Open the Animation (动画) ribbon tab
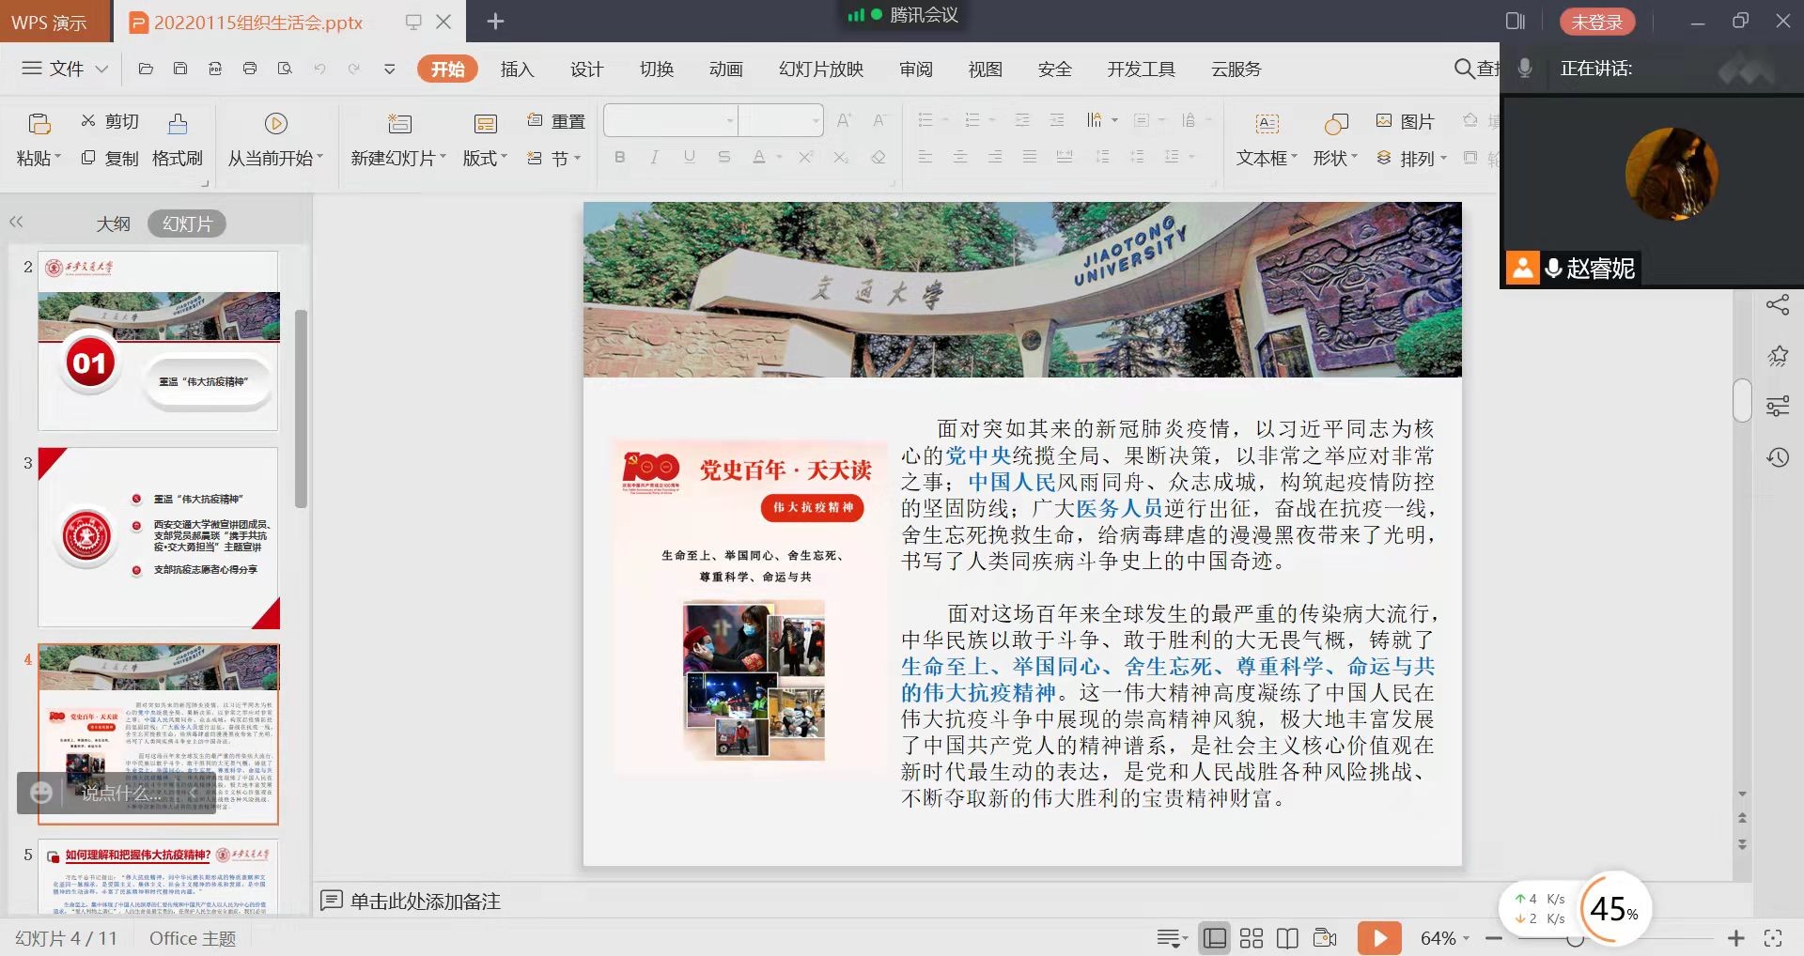 point(725,69)
